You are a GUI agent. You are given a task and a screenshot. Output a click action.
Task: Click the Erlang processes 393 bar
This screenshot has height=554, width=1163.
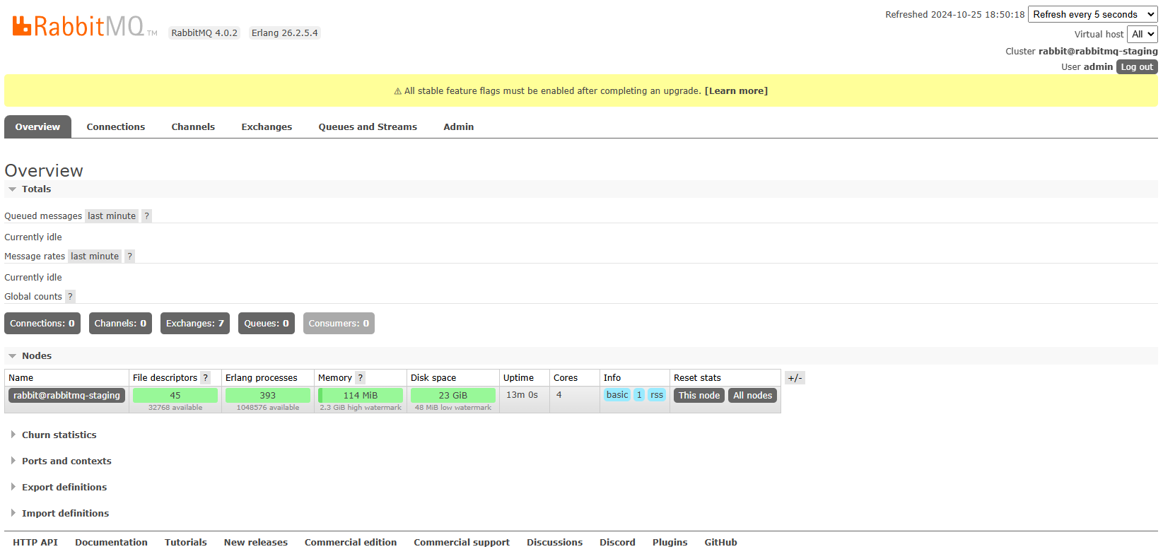pyautogui.click(x=268, y=396)
